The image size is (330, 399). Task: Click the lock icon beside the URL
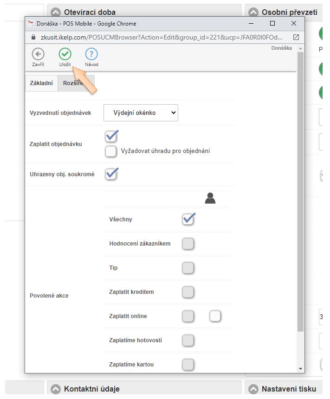coord(32,37)
